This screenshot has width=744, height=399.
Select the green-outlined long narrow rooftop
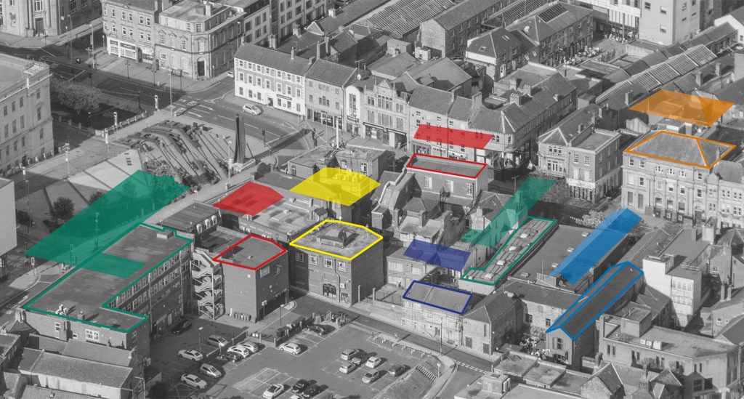click(x=509, y=251)
